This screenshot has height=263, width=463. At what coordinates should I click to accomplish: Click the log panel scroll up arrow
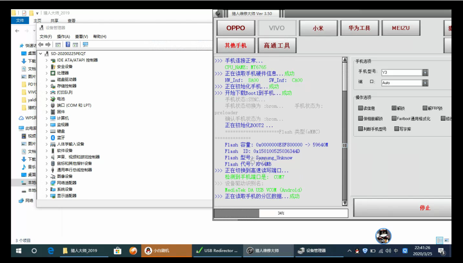[344, 60]
